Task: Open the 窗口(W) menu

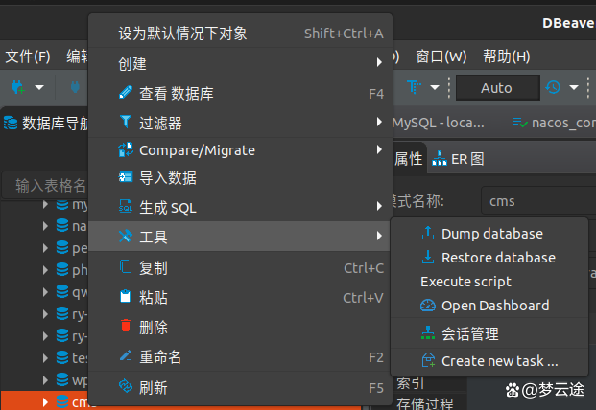Action: [x=441, y=57]
